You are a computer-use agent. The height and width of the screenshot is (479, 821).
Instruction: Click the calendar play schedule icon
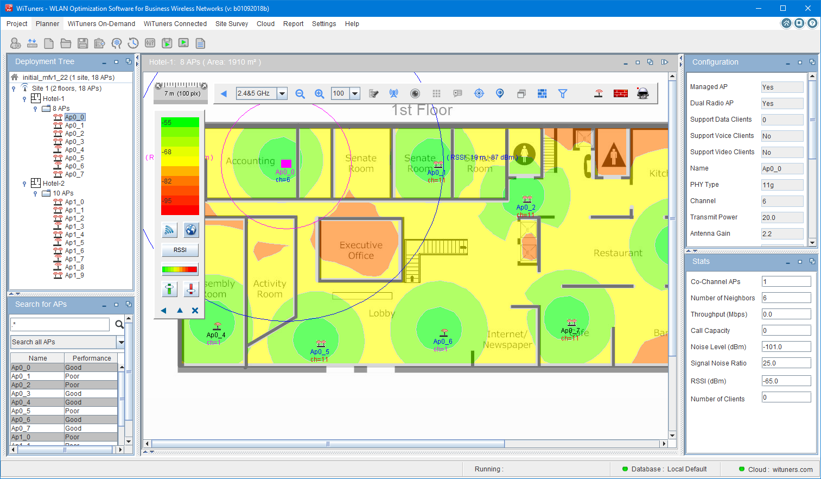pos(167,43)
